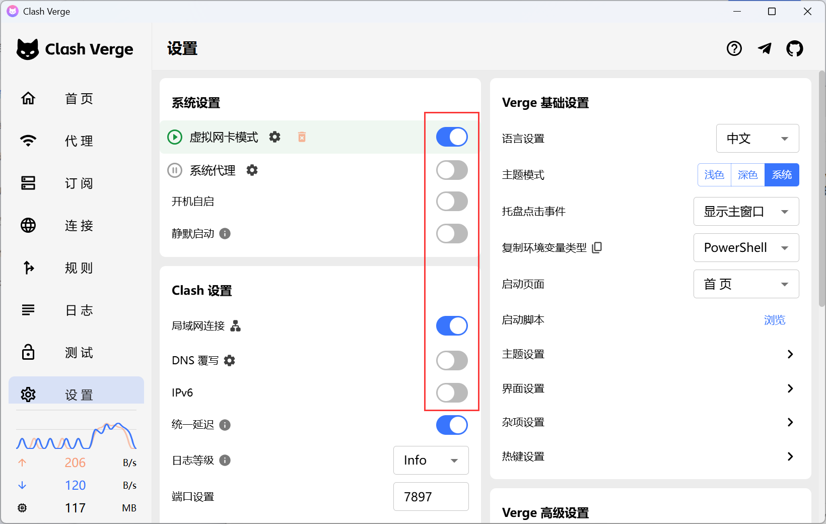Click the rules fork arrow icon
The height and width of the screenshot is (524, 826).
point(28,268)
